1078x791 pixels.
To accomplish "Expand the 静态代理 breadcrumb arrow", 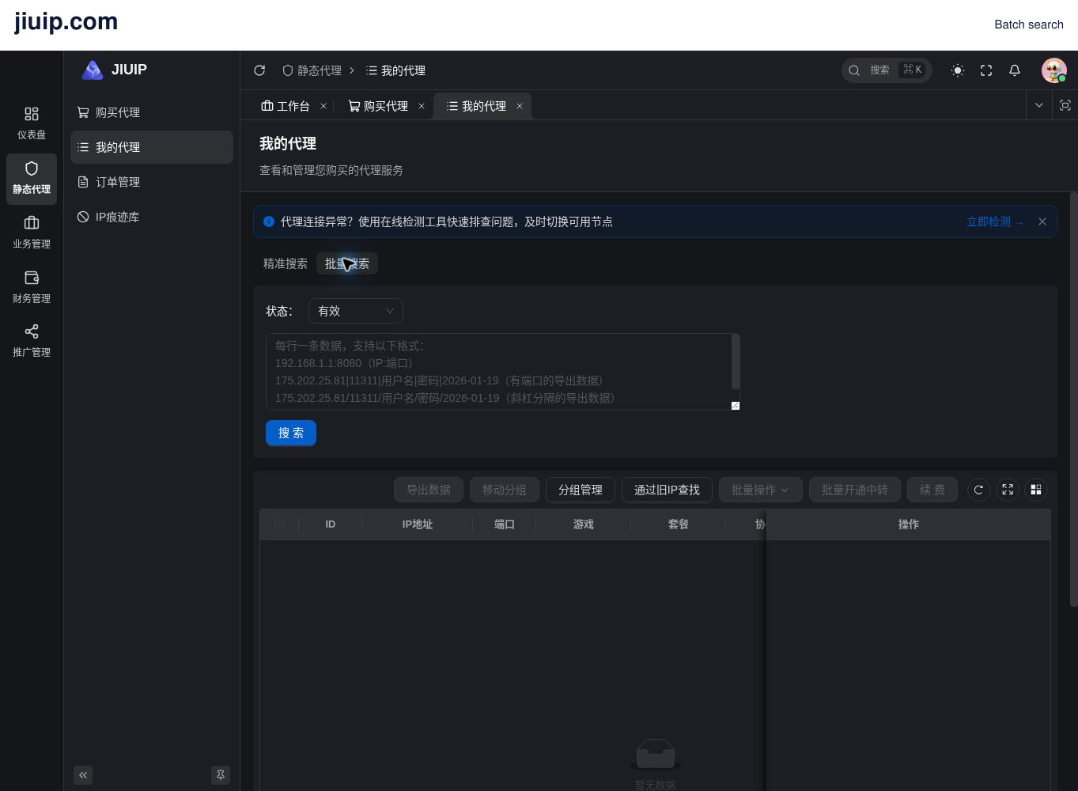I will (x=352, y=70).
